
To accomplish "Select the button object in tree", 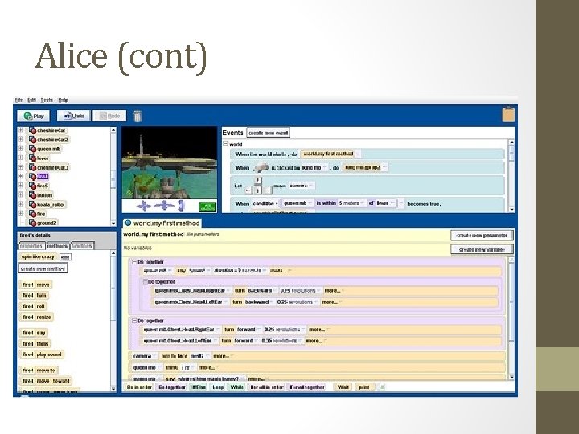I will coord(45,194).
